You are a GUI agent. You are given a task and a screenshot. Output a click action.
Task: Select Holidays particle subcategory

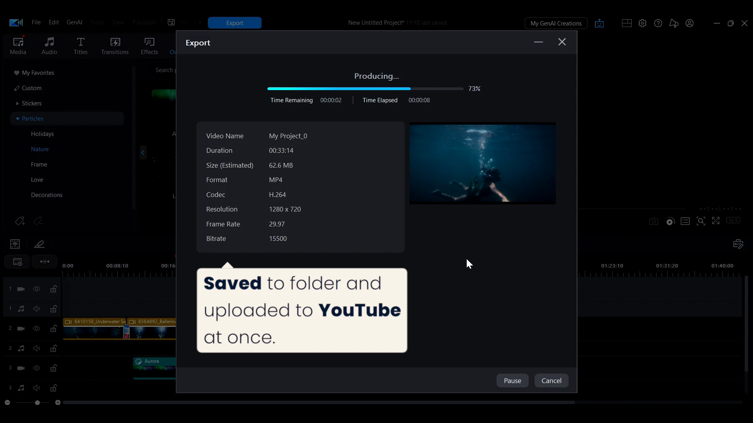click(42, 134)
